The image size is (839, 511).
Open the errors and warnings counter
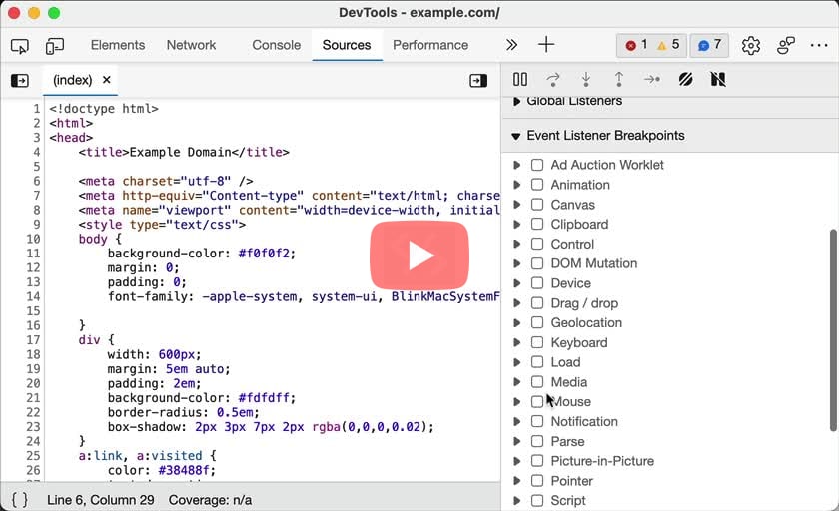(651, 45)
